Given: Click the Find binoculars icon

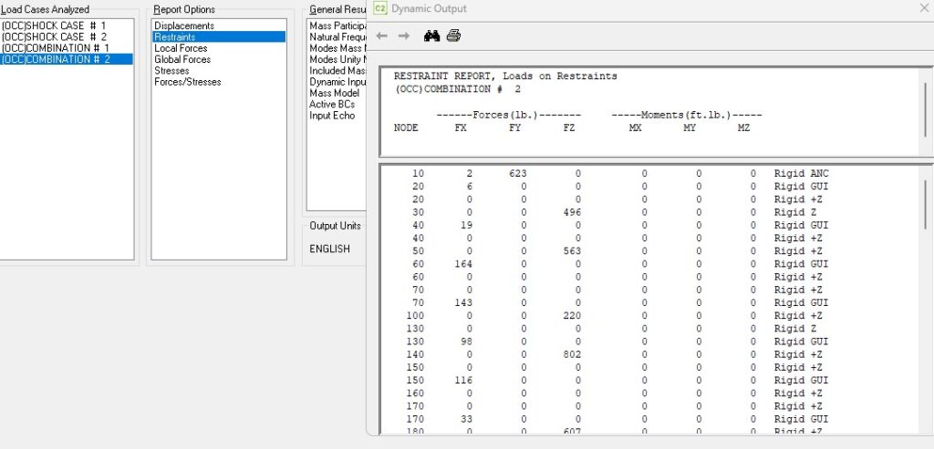Looking at the screenshot, I should (x=431, y=36).
